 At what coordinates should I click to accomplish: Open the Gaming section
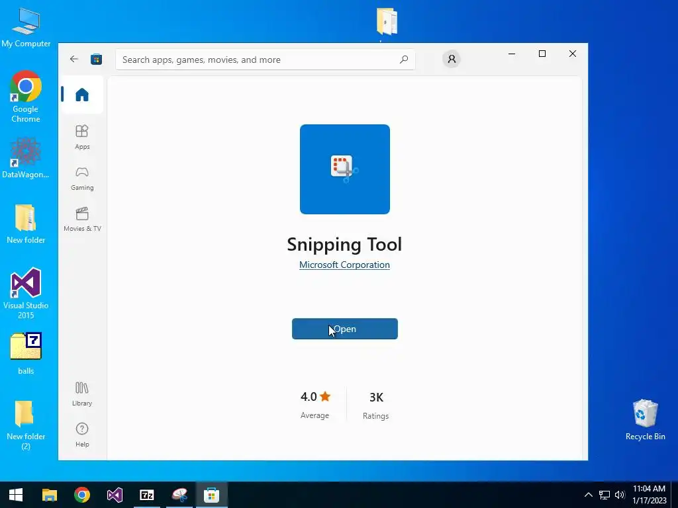[82, 179]
